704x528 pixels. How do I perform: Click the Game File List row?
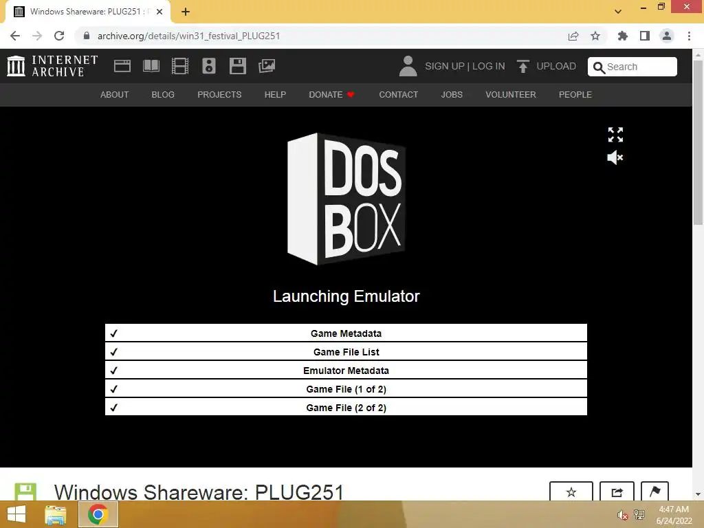346,351
